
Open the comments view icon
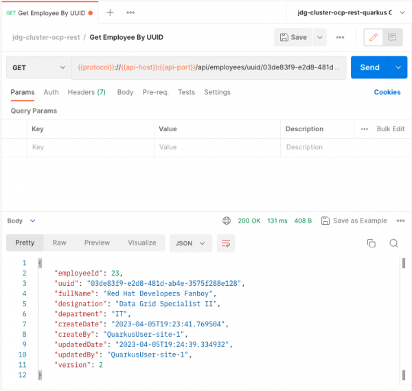coord(392,37)
